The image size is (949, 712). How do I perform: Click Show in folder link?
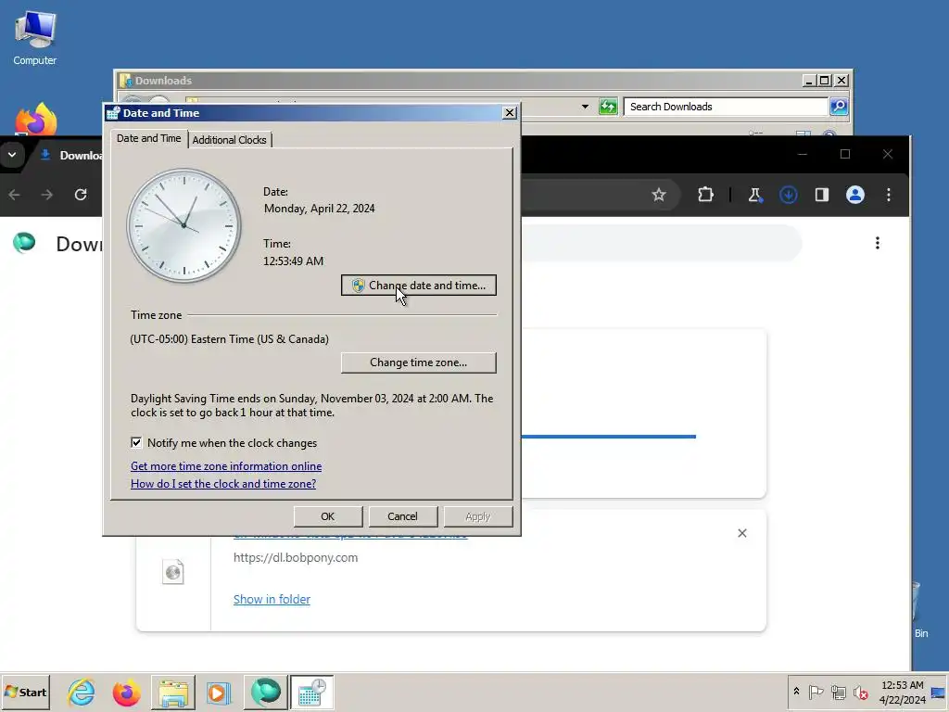[x=272, y=599]
